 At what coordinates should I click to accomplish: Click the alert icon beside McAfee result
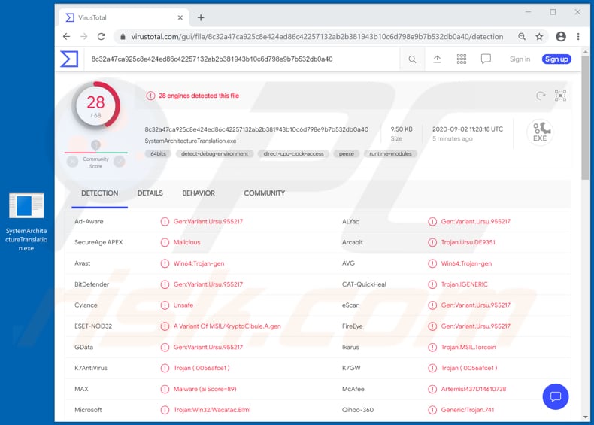pyautogui.click(x=432, y=389)
